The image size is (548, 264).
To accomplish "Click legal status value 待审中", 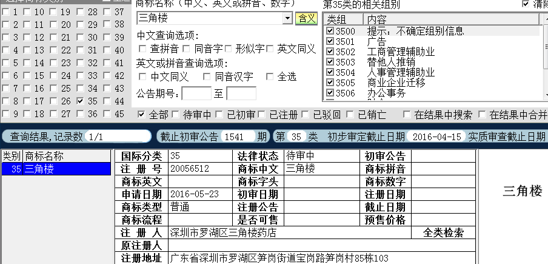I will point(322,155).
